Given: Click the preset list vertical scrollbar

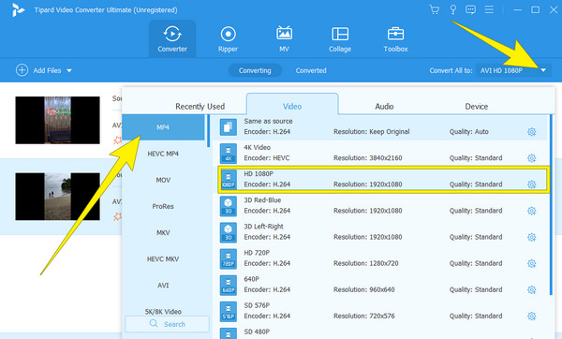Looking at the screenshot, I should 552,205.
